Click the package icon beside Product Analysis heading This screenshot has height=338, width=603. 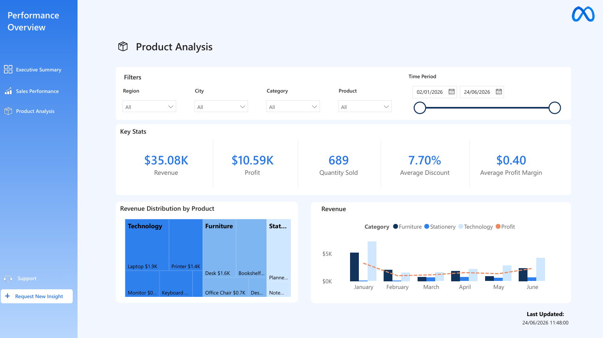pos(123,47)
